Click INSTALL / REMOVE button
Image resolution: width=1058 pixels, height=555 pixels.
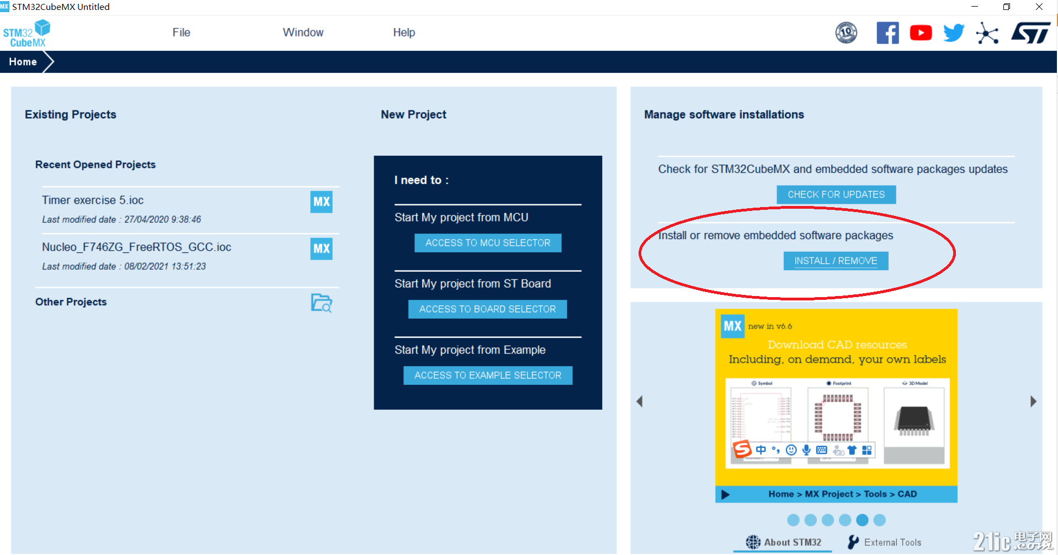coord(836,261)
